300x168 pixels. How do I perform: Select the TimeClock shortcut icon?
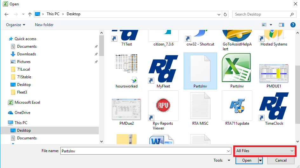click(x=274, y=105)
